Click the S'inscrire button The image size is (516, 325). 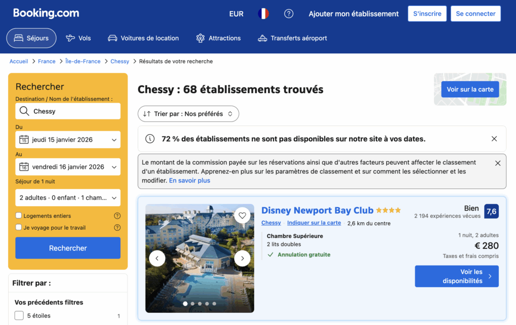click(x=427, y=14)
